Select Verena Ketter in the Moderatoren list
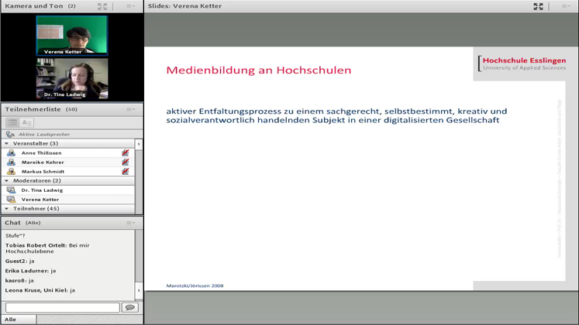The height and width of the screenshot is (325, 579). coord(40,200)
